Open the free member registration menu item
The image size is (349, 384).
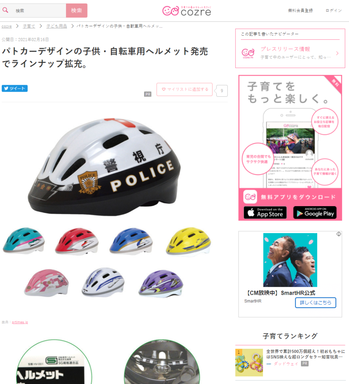[x=300, y=10]
